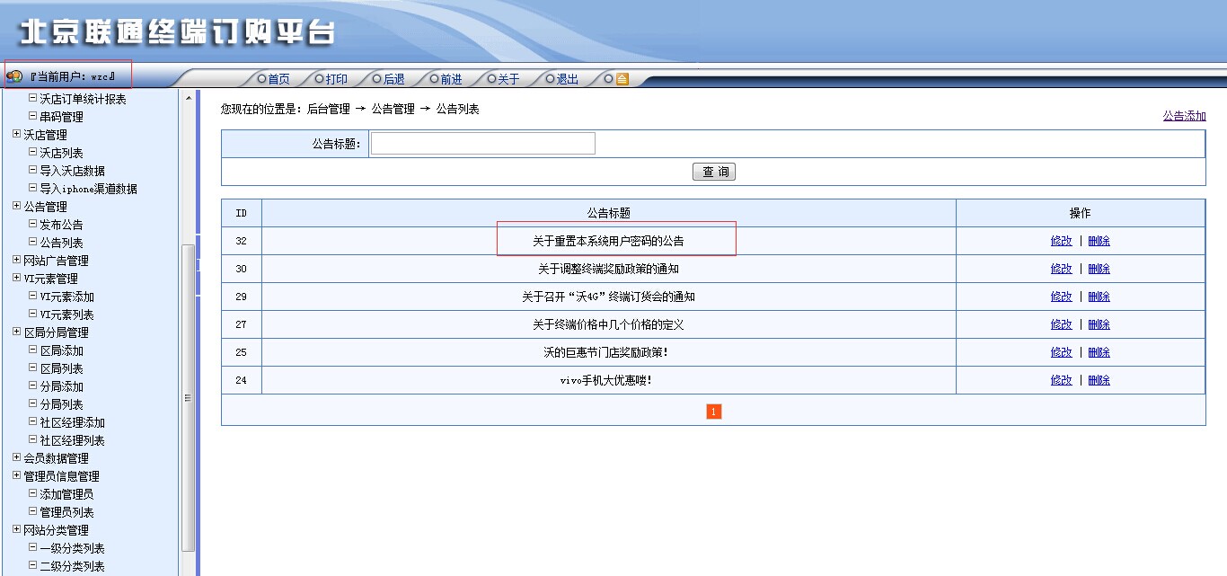Open 社区经理添加 in the sidebar

pos(72,422)
